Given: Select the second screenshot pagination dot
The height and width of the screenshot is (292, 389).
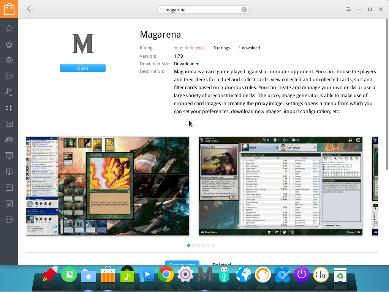Looking at the screenshot, I should (194, 245).
